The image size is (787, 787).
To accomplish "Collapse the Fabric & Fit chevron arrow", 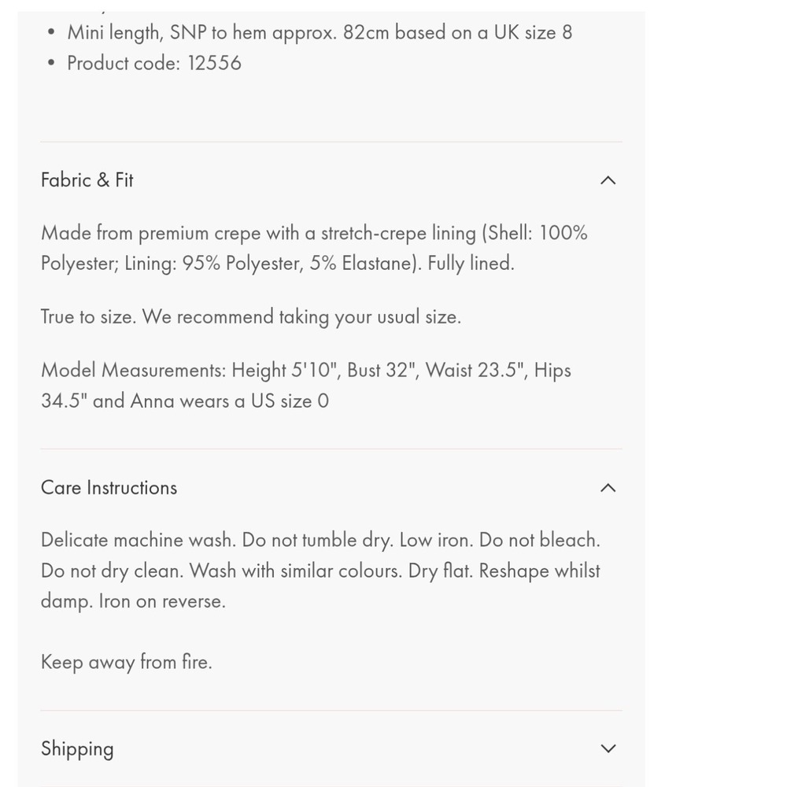I will [608, 180].
